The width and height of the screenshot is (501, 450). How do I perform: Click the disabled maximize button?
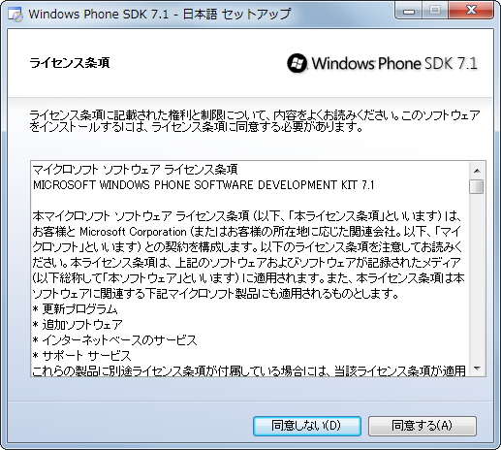click(435, 11)
